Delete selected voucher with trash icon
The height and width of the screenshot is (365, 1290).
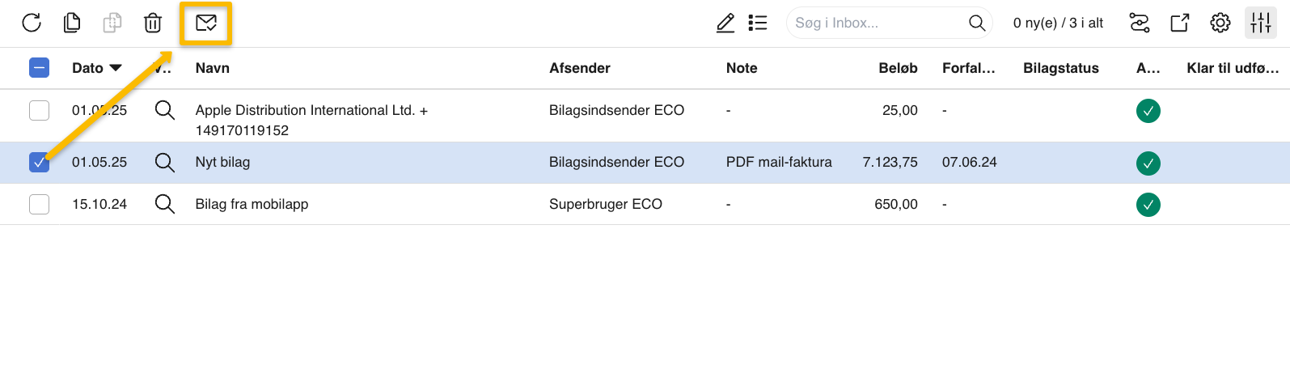click(x=153, y=23)
